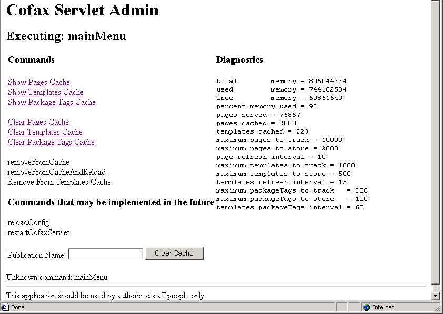Focus the Publication Name input field

105,254
